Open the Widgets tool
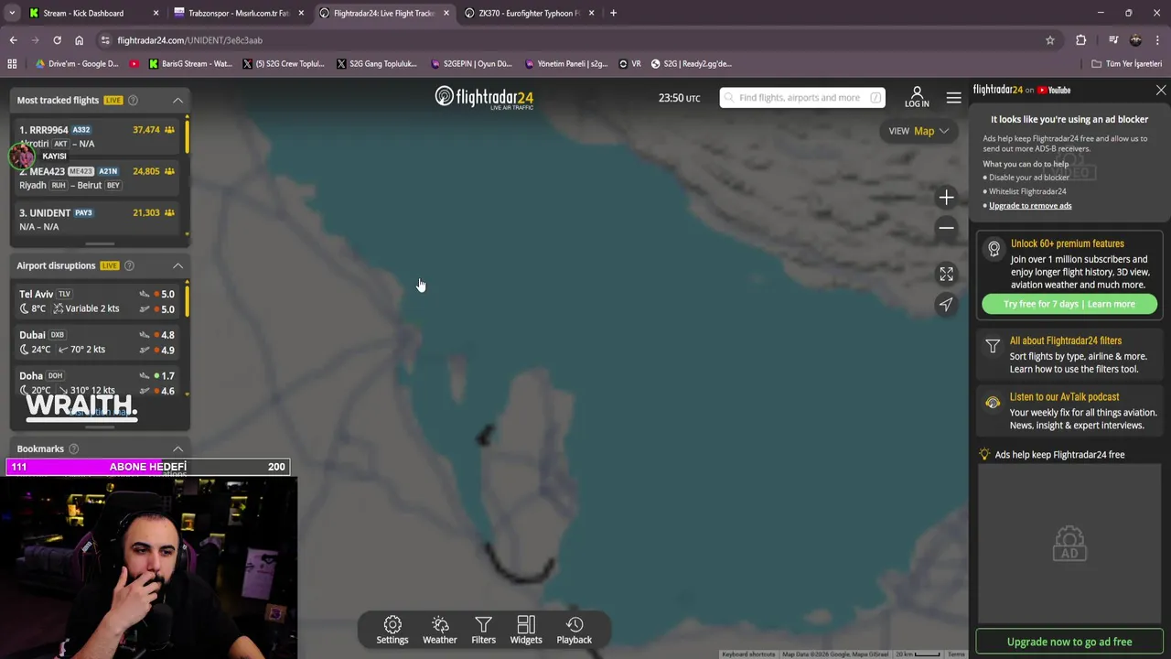The width and height of the screenshot is (1171, 659). (x=526, y=630)
